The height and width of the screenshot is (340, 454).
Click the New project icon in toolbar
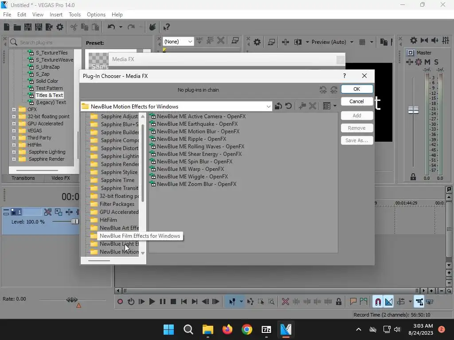click(x=7, y=27)
